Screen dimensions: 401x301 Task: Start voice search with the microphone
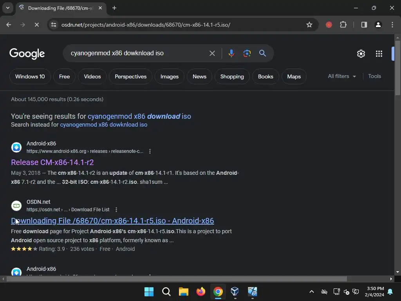pos(231,53)
